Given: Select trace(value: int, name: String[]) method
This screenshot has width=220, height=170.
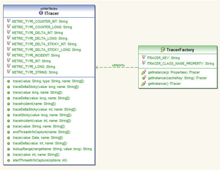Looking at the screenshot, I should coord(36,155).
